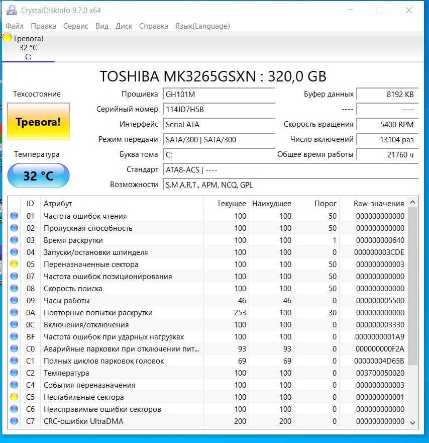Close the CrystalDiskInfo window

click(x=408, y=10)
